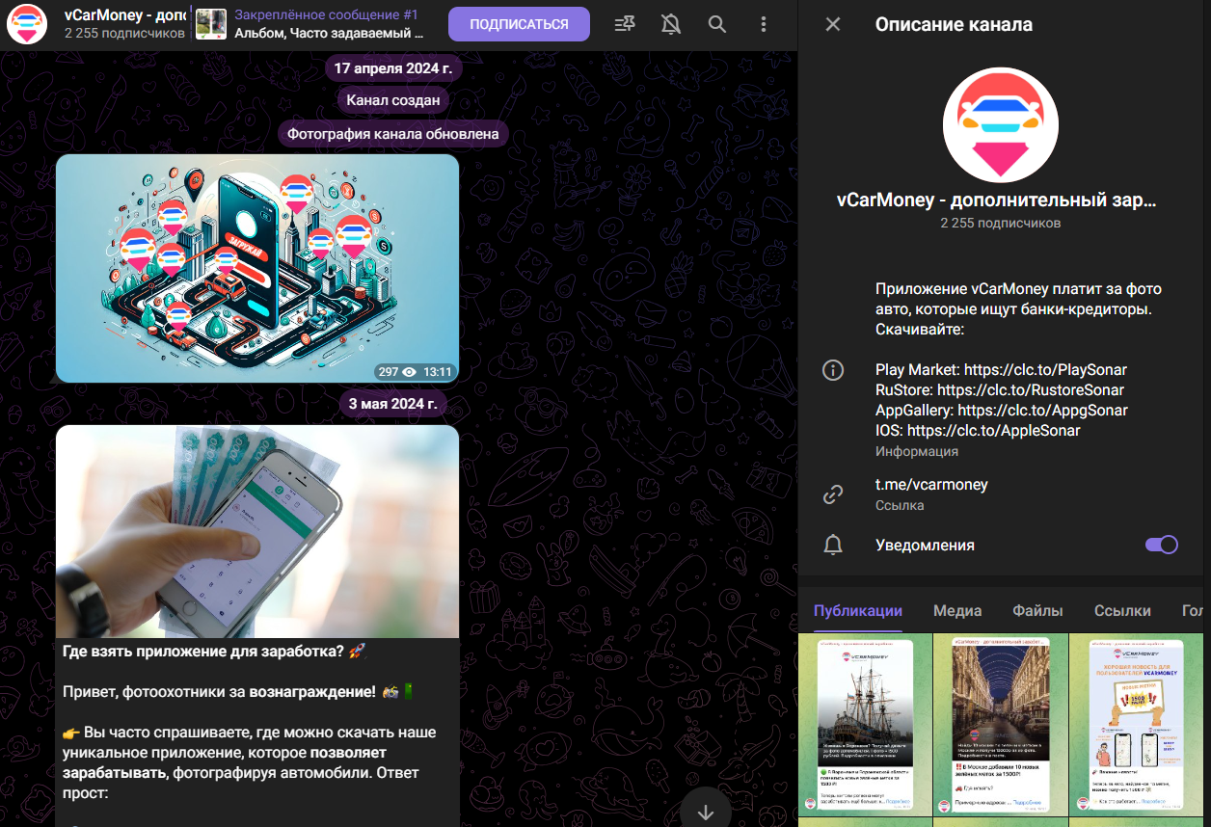Image resolution: width=1211 pixels, height=827 pixels.
Task: Click the '2 255 подписчиков' count in info panel
Action: 1001,223
